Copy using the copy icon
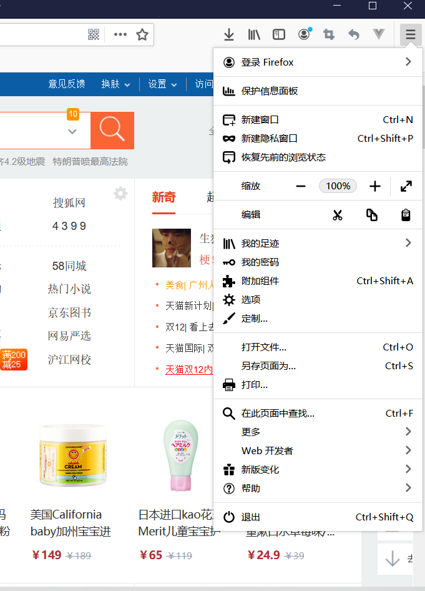Screen dimensions: 425x591 pos(372,215)
